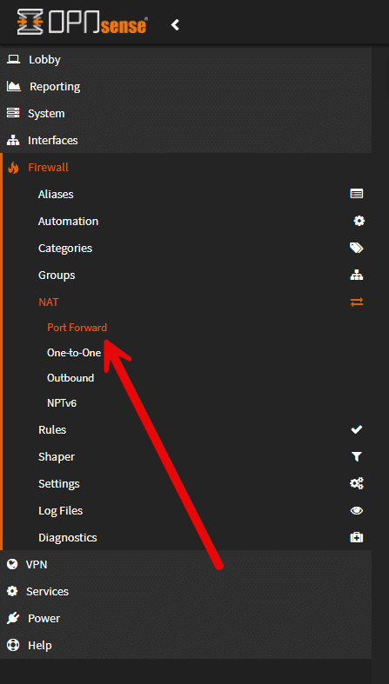
Task: Click the Categories tag icon
Action: pos(357,249)
